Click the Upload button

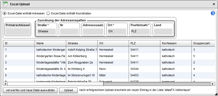[68, 90]
